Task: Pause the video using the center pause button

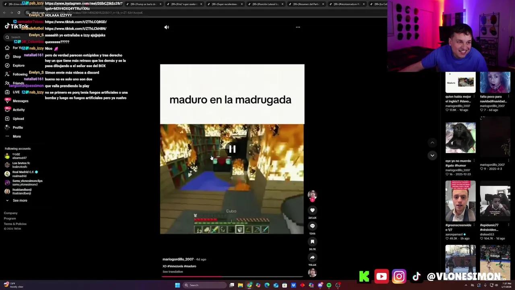Action: 232,149
